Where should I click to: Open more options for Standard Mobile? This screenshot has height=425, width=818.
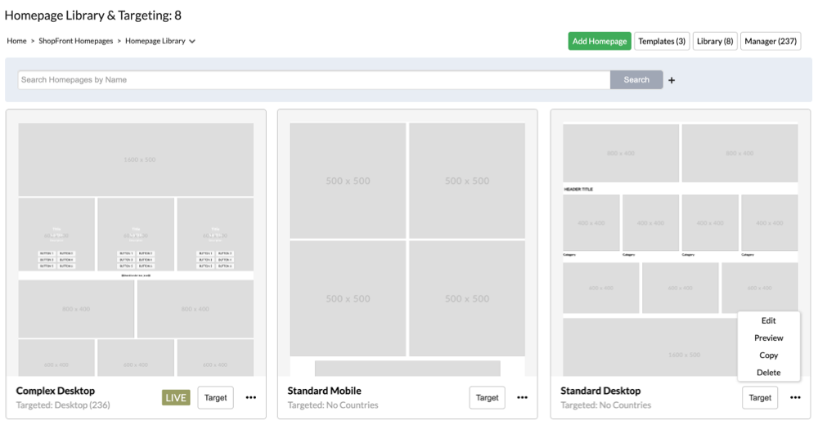pyautogui.click(x=522, y=397)
